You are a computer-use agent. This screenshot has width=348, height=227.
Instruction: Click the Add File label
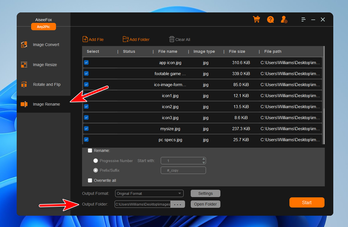(x=96, y=40)
